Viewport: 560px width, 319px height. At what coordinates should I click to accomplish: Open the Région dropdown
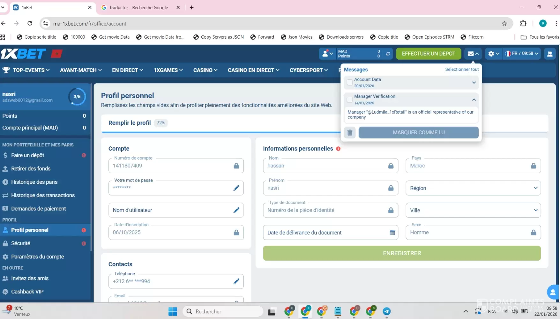473,188
